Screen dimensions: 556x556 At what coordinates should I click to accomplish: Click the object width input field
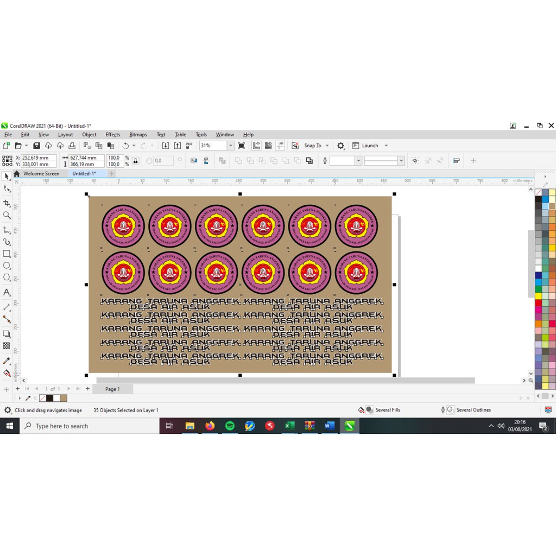click(86, 158)
